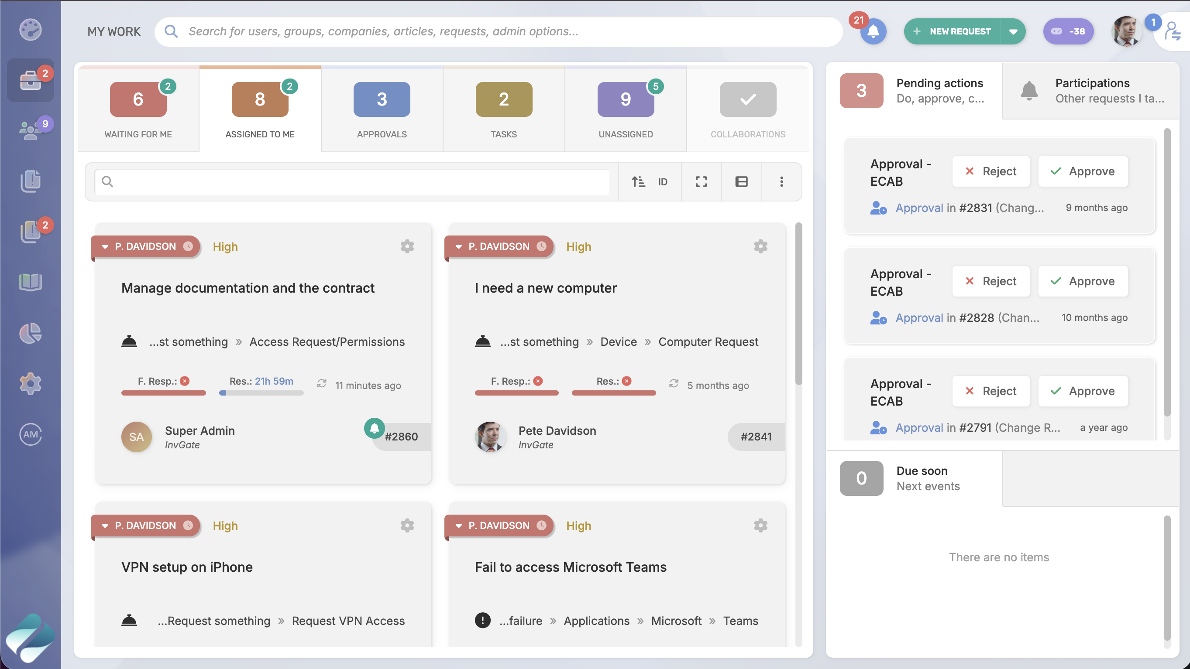This screenshot has height=669, width=1190.
Task: Open the AM asset management icon
Action: pyautogui.click(x=30, y=433)
